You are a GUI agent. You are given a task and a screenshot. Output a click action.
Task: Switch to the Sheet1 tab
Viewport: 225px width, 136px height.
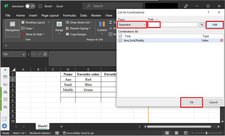(42, 126)
